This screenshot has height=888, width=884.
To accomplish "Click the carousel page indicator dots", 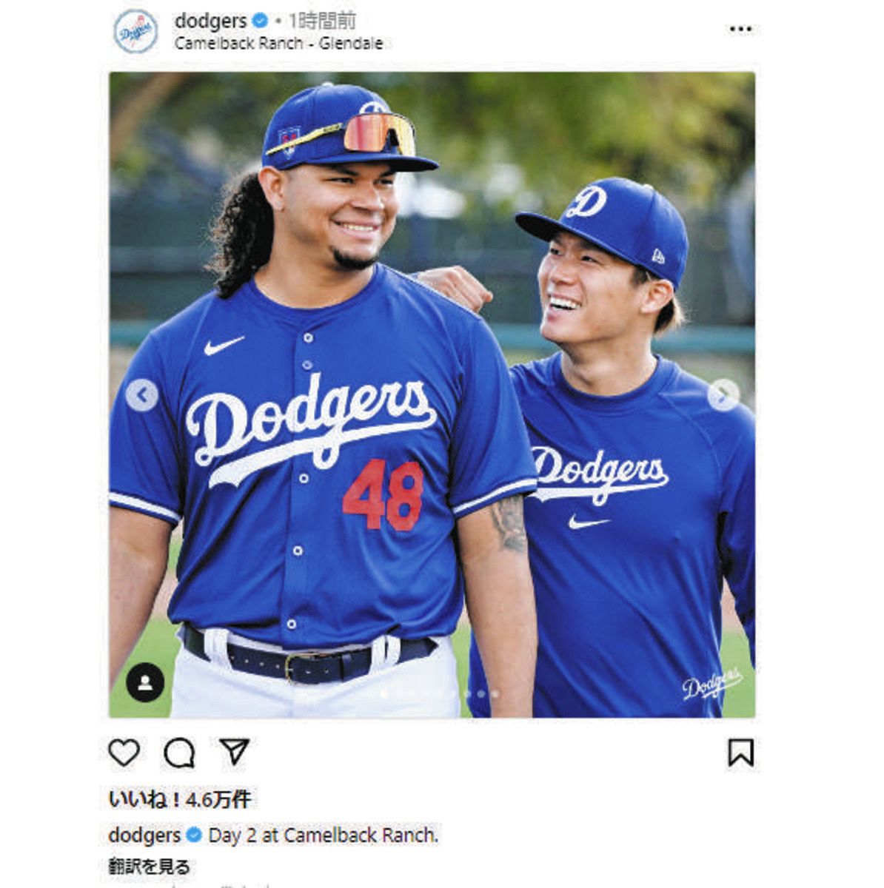I will 438,694.
